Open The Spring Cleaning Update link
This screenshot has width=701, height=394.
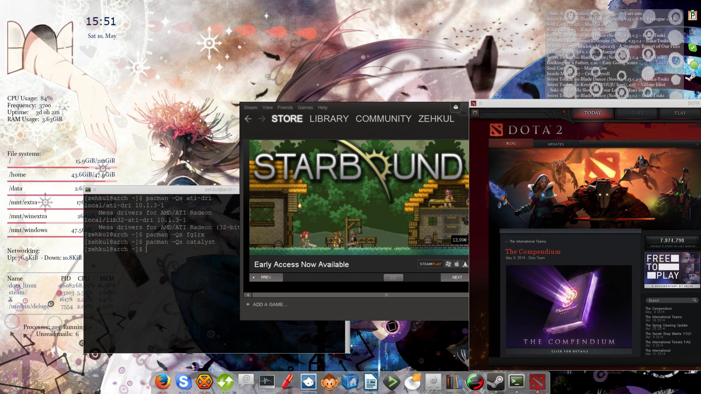pyautogui.click(x=666, y=325)
